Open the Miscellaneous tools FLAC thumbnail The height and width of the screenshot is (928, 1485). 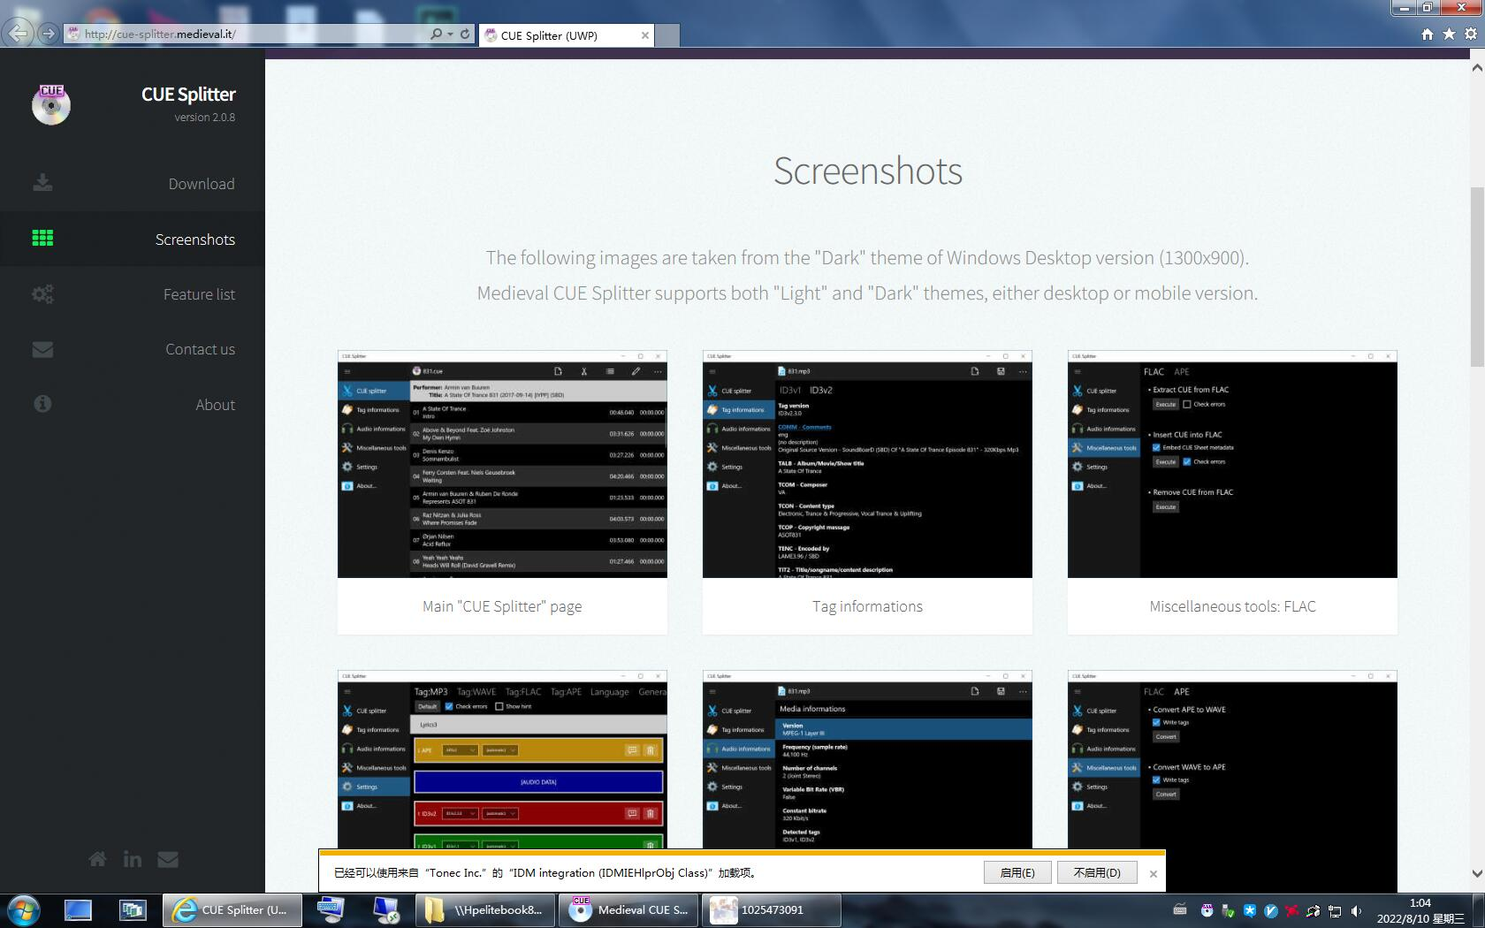tap(1232, 464)
